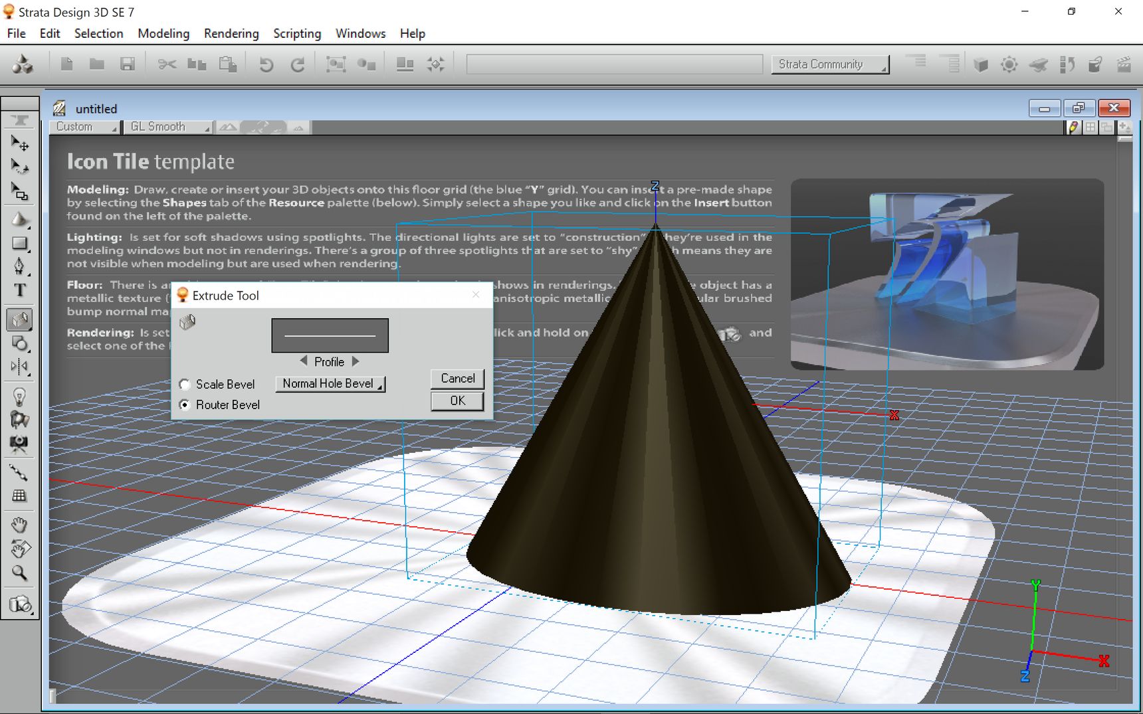Click the Extrude Tool dialog icon button
The width and height of the screenshot is (1143, 714).
pyautogui.click(x=188, y=322)
